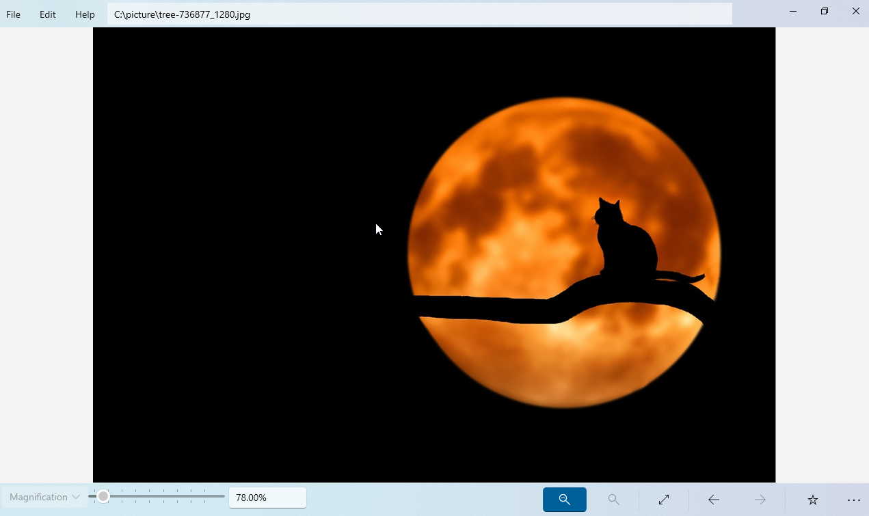Close the image viewer window
The height and width of the screenshot is (516, 869).
[855, 12]
